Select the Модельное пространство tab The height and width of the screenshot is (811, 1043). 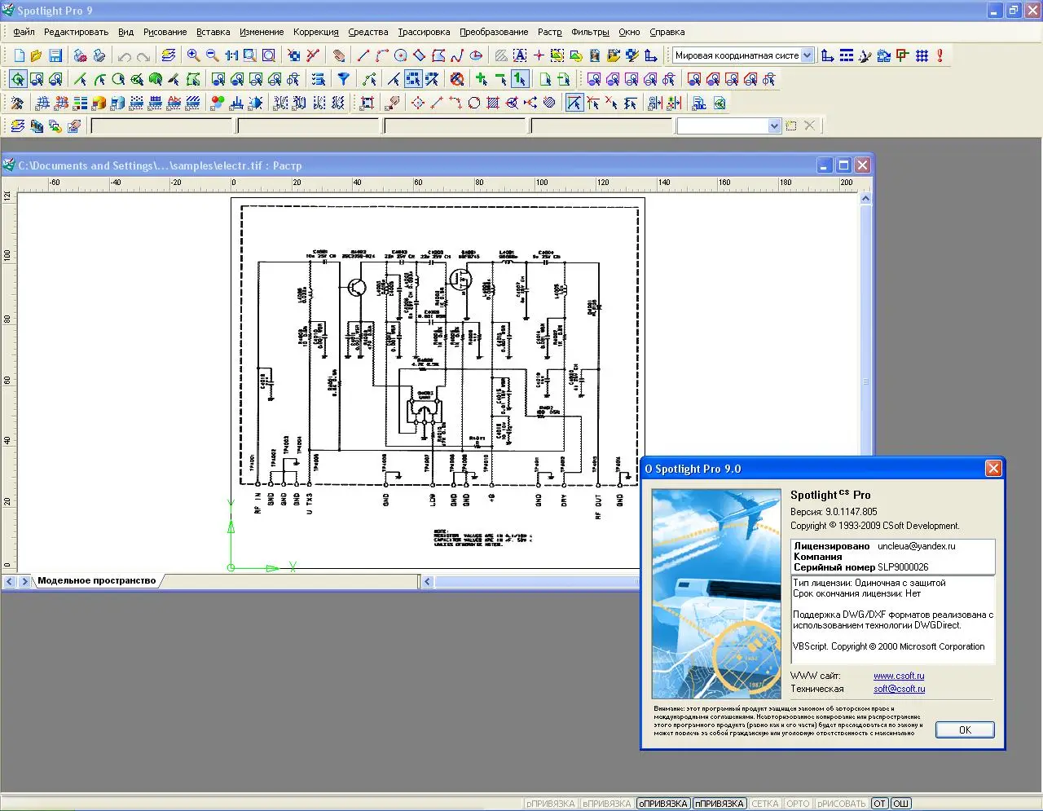pyautogui.click(x=96, y=580)
